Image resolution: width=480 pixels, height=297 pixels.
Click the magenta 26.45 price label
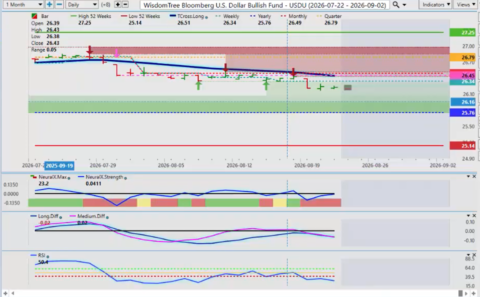pyautogui.click(x=462, y=75)
